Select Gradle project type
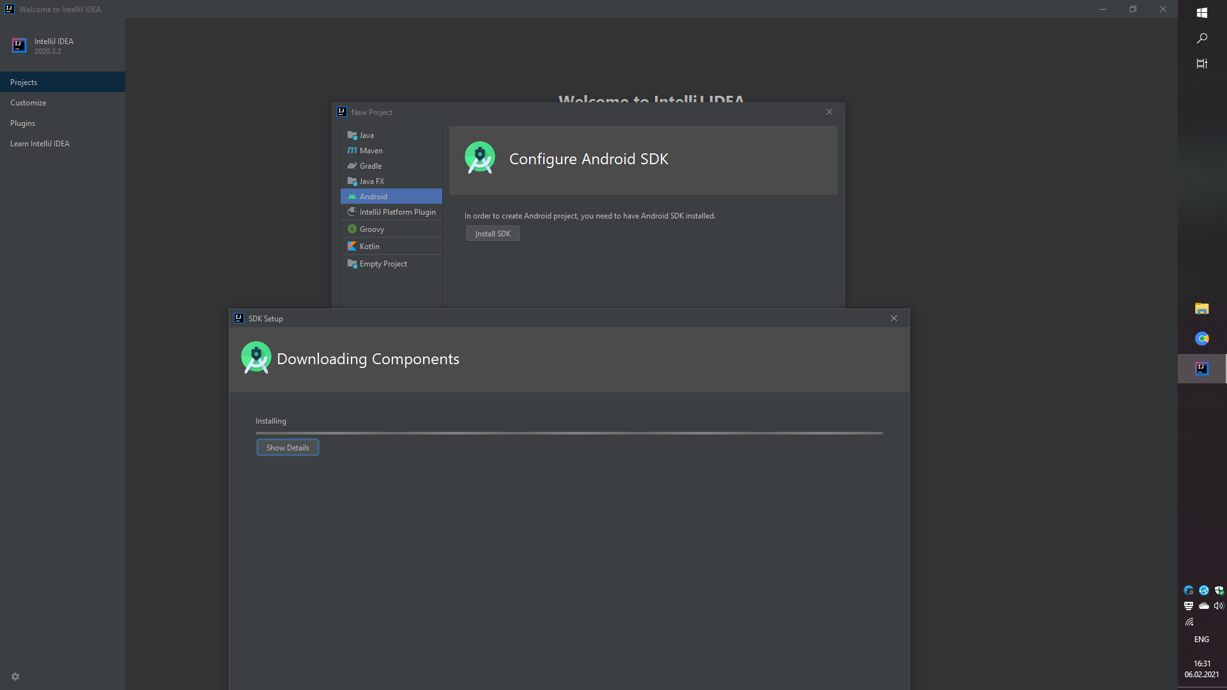The image size is (1227, 690). click(x=391, y=166)
